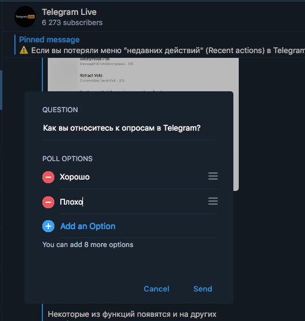Image resolution: width=305 pixels, height=321 pixels.
Task: Remove the Плохо poll option
Action: click(x=48, y=202)
